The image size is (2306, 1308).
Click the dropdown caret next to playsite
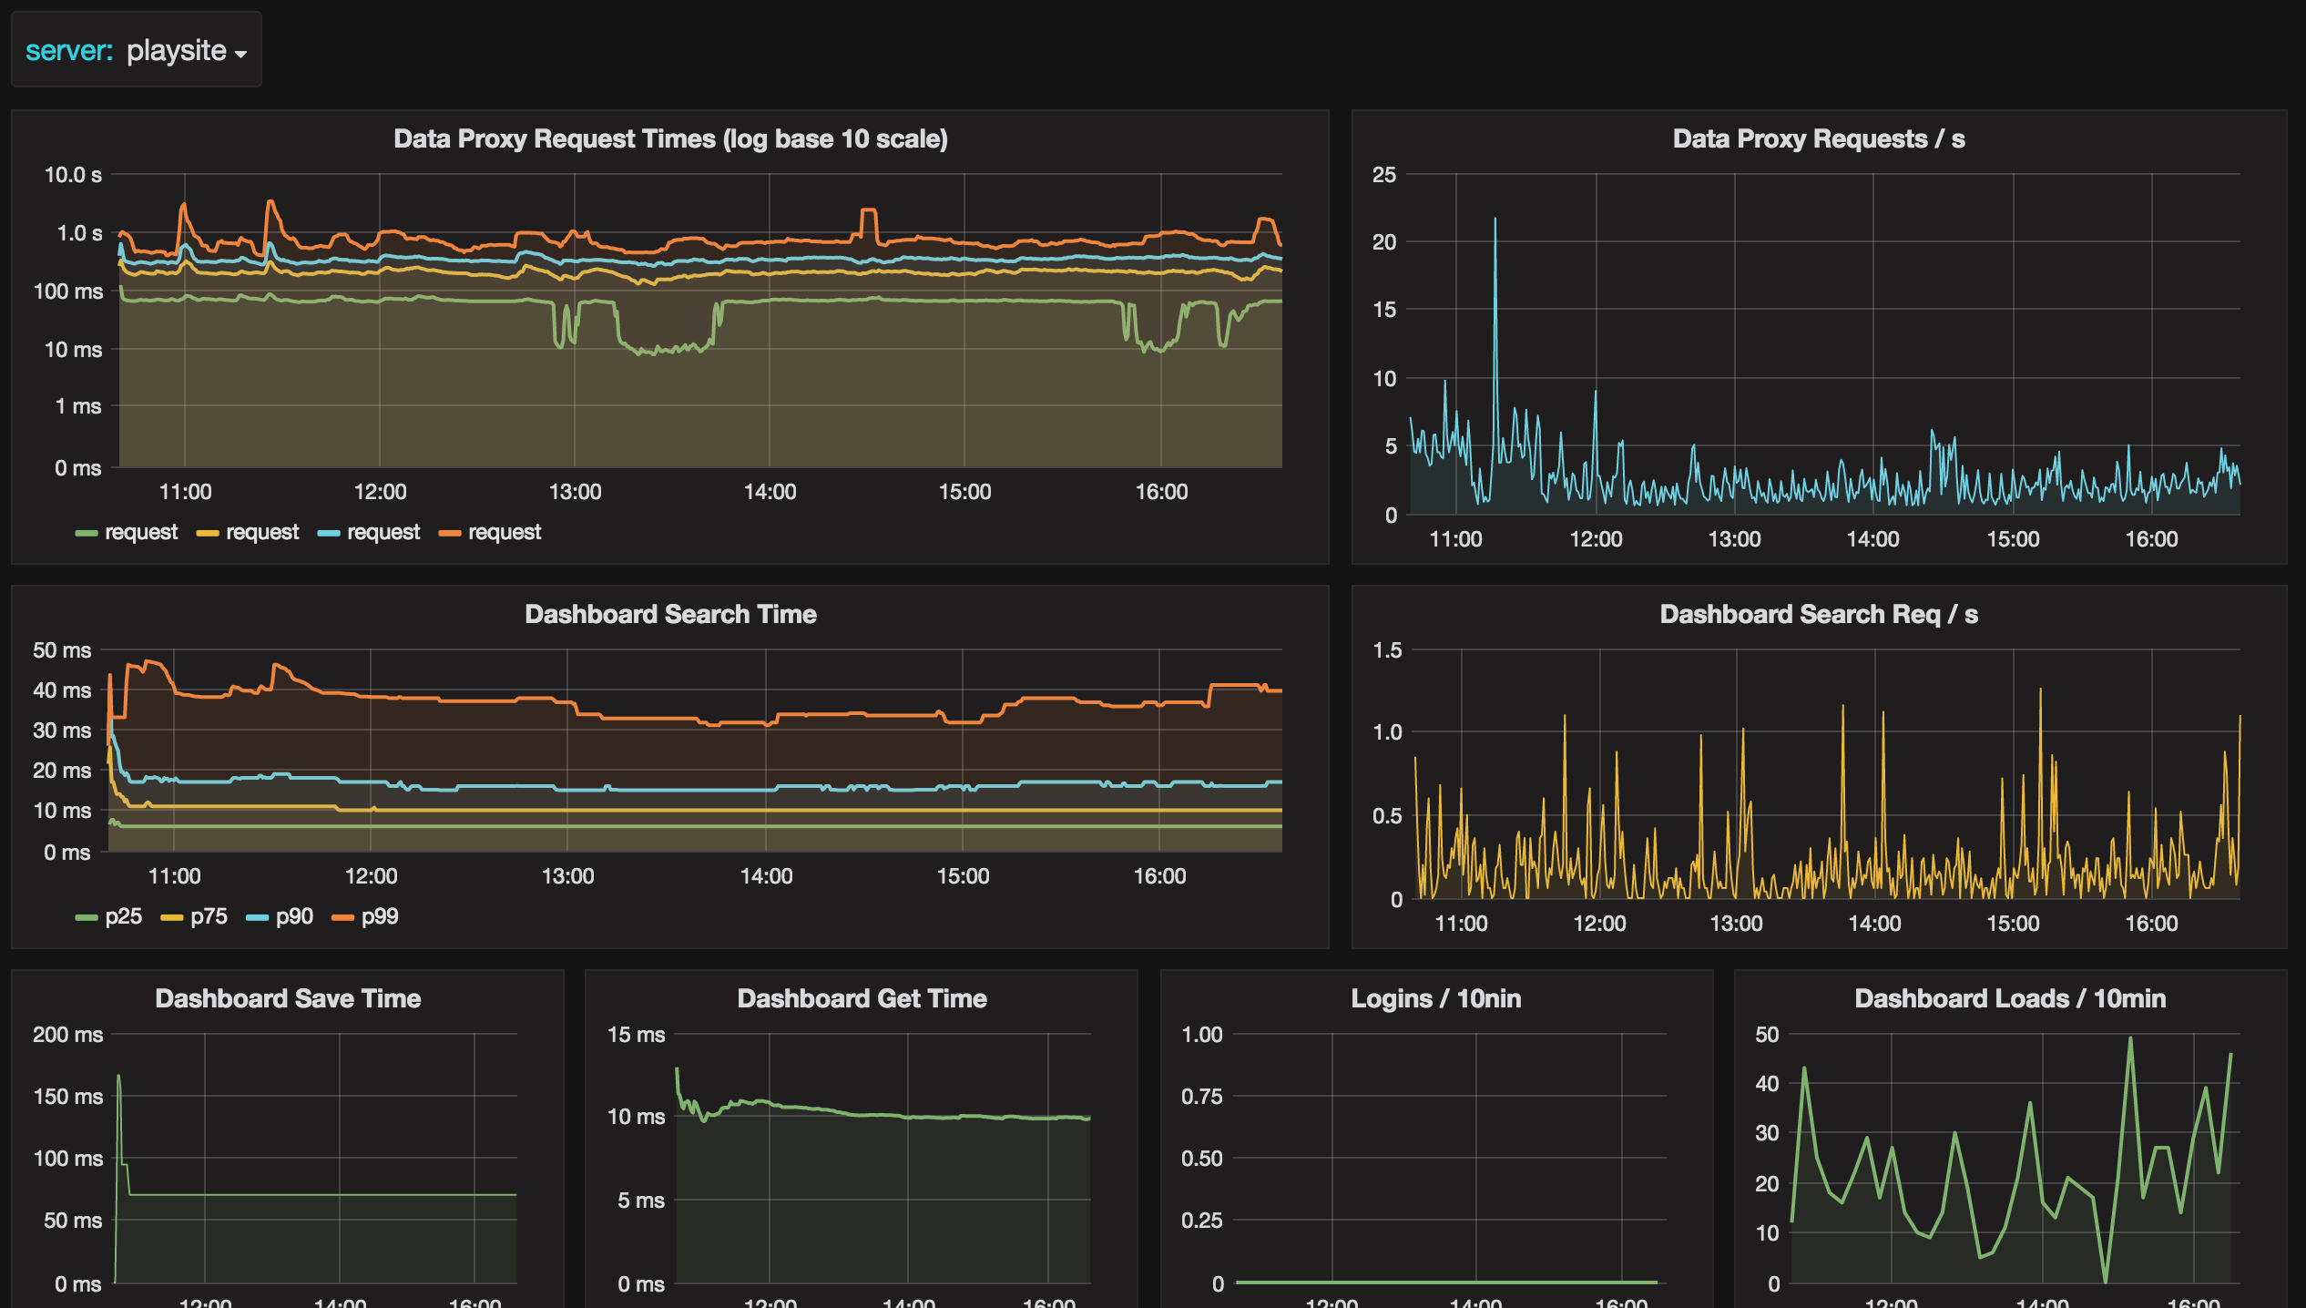[x=240, y=55]
